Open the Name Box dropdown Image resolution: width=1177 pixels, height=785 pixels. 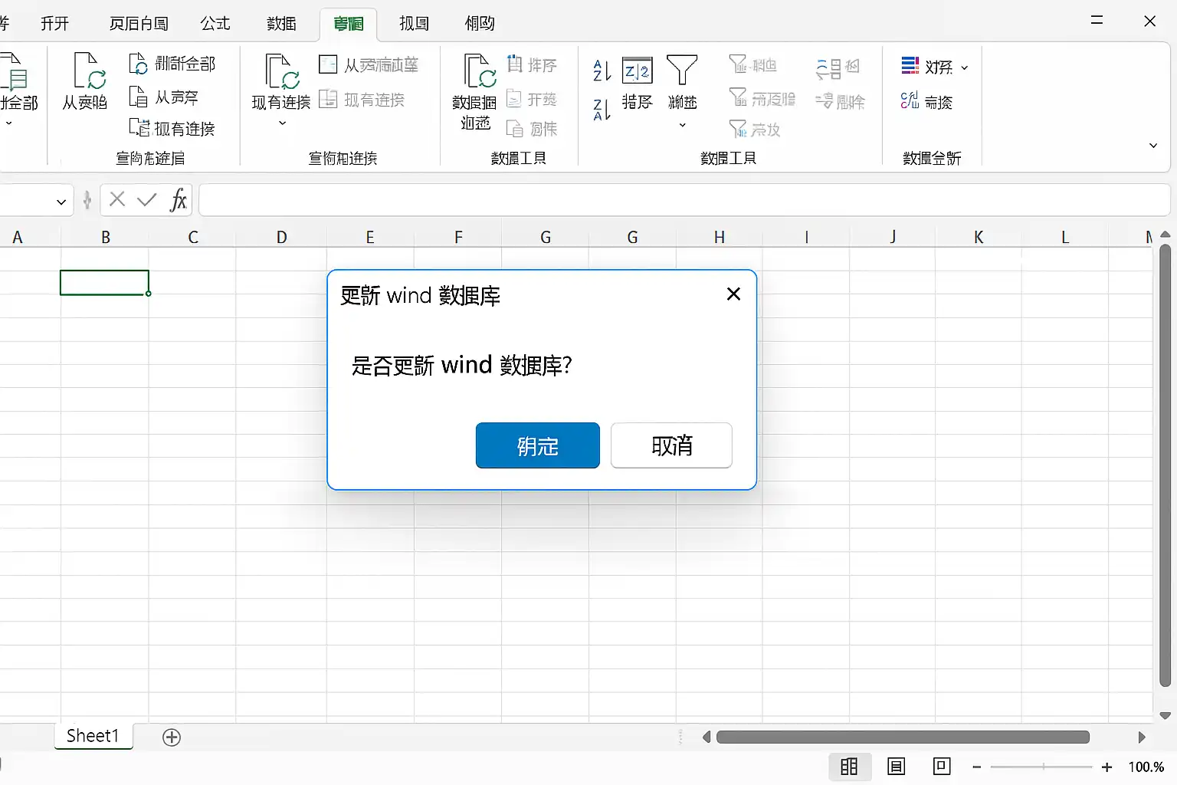(61, 201)
